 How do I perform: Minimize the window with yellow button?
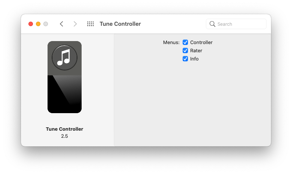click(x=38, y=24)
